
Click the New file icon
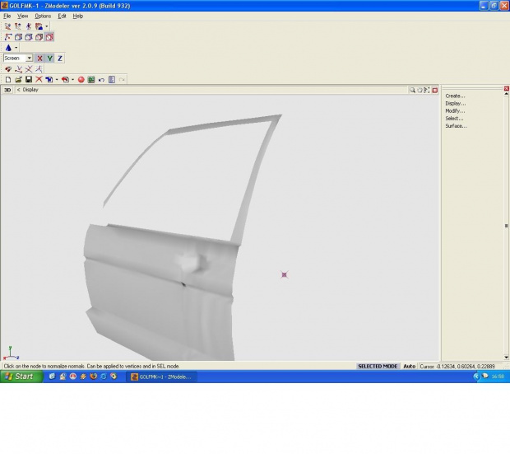7,80
